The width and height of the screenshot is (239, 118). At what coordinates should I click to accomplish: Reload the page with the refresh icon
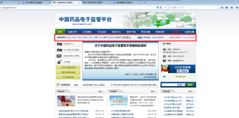[x=165, y=7]
